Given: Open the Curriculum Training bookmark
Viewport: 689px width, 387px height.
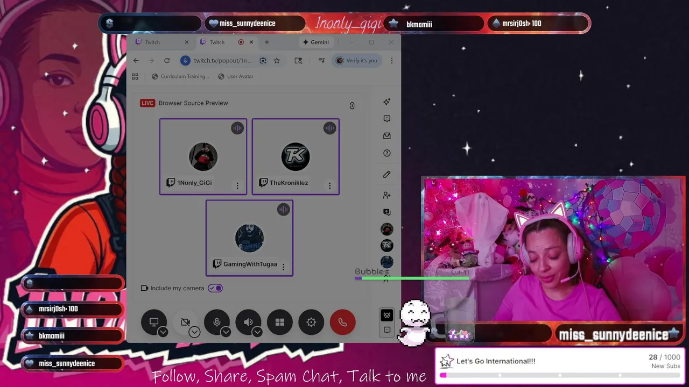Looking at the screenshot, I should point(180,76).
